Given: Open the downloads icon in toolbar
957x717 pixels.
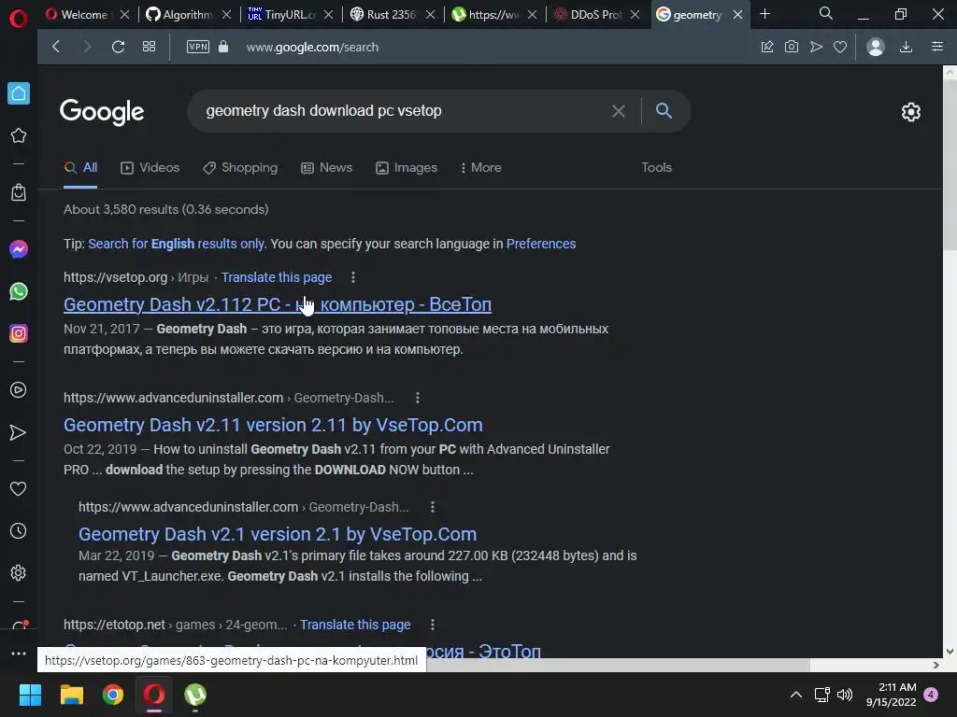Looking at the screenshot, I should coord(907,47).
